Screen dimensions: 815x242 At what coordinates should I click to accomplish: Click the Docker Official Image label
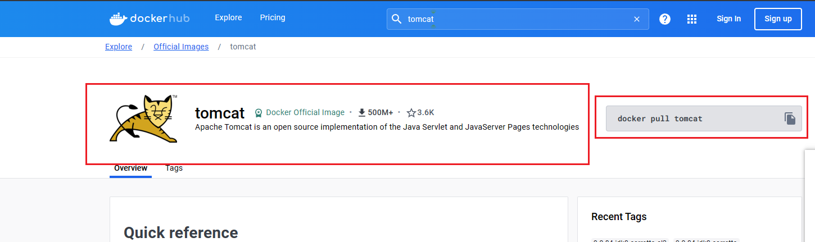305,113
